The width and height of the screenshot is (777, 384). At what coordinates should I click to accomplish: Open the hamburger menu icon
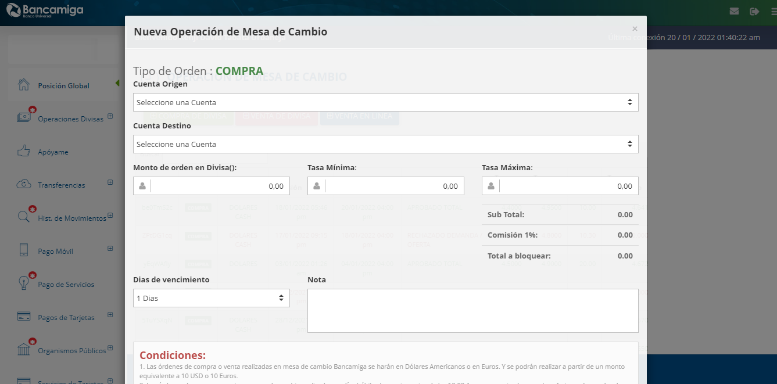[773, 11]
